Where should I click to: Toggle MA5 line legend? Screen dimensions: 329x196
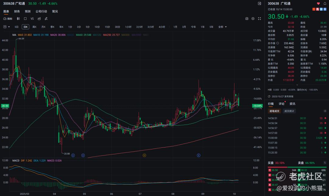click(25, 35)
